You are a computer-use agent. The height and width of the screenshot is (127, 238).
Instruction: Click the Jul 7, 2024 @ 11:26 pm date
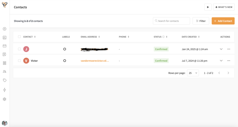pos(194,61)
